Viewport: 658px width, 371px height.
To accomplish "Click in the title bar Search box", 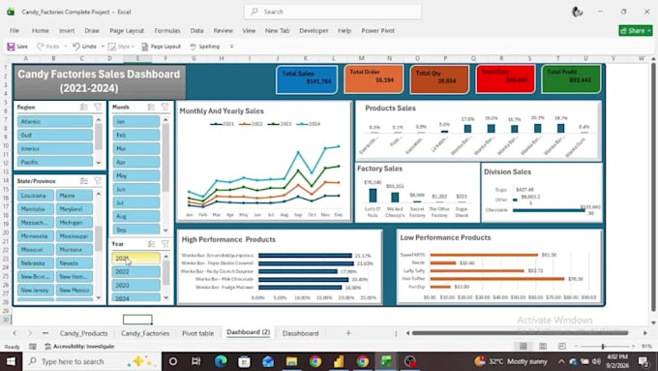I will (333, 12).
